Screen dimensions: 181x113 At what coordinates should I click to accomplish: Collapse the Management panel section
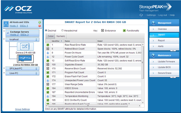click(x=173, y=50)
